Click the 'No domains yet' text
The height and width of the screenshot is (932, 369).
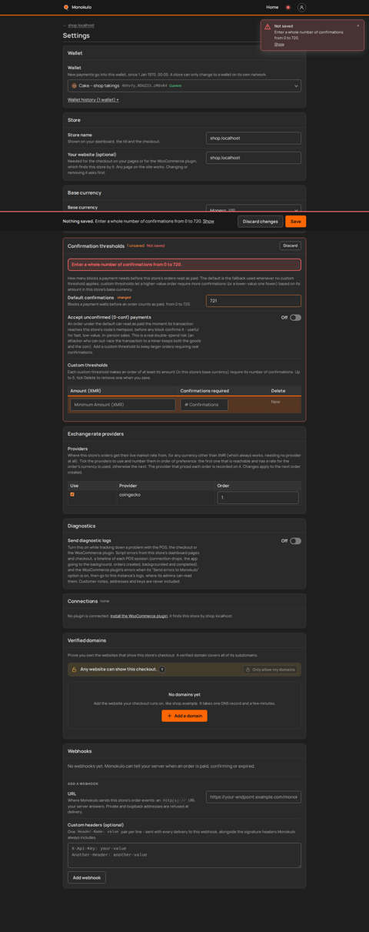point(184,694)
